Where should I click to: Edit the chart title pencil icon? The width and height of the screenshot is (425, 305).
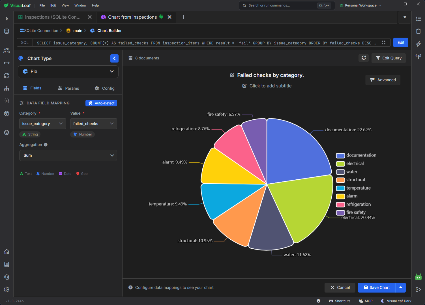pyautogui.click(x=232, y=75)
